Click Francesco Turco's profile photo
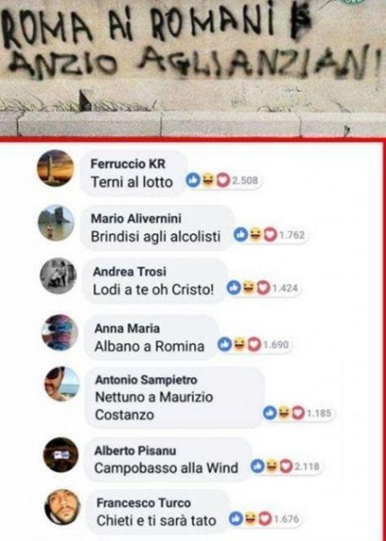Image resolution: width=386 pixels, height=541 pixels. pos(63,507)
